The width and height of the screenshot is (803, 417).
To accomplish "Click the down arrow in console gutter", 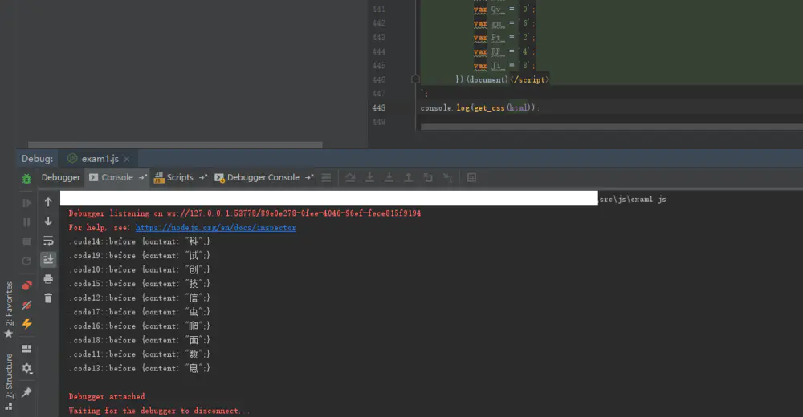I will point(48,221).
